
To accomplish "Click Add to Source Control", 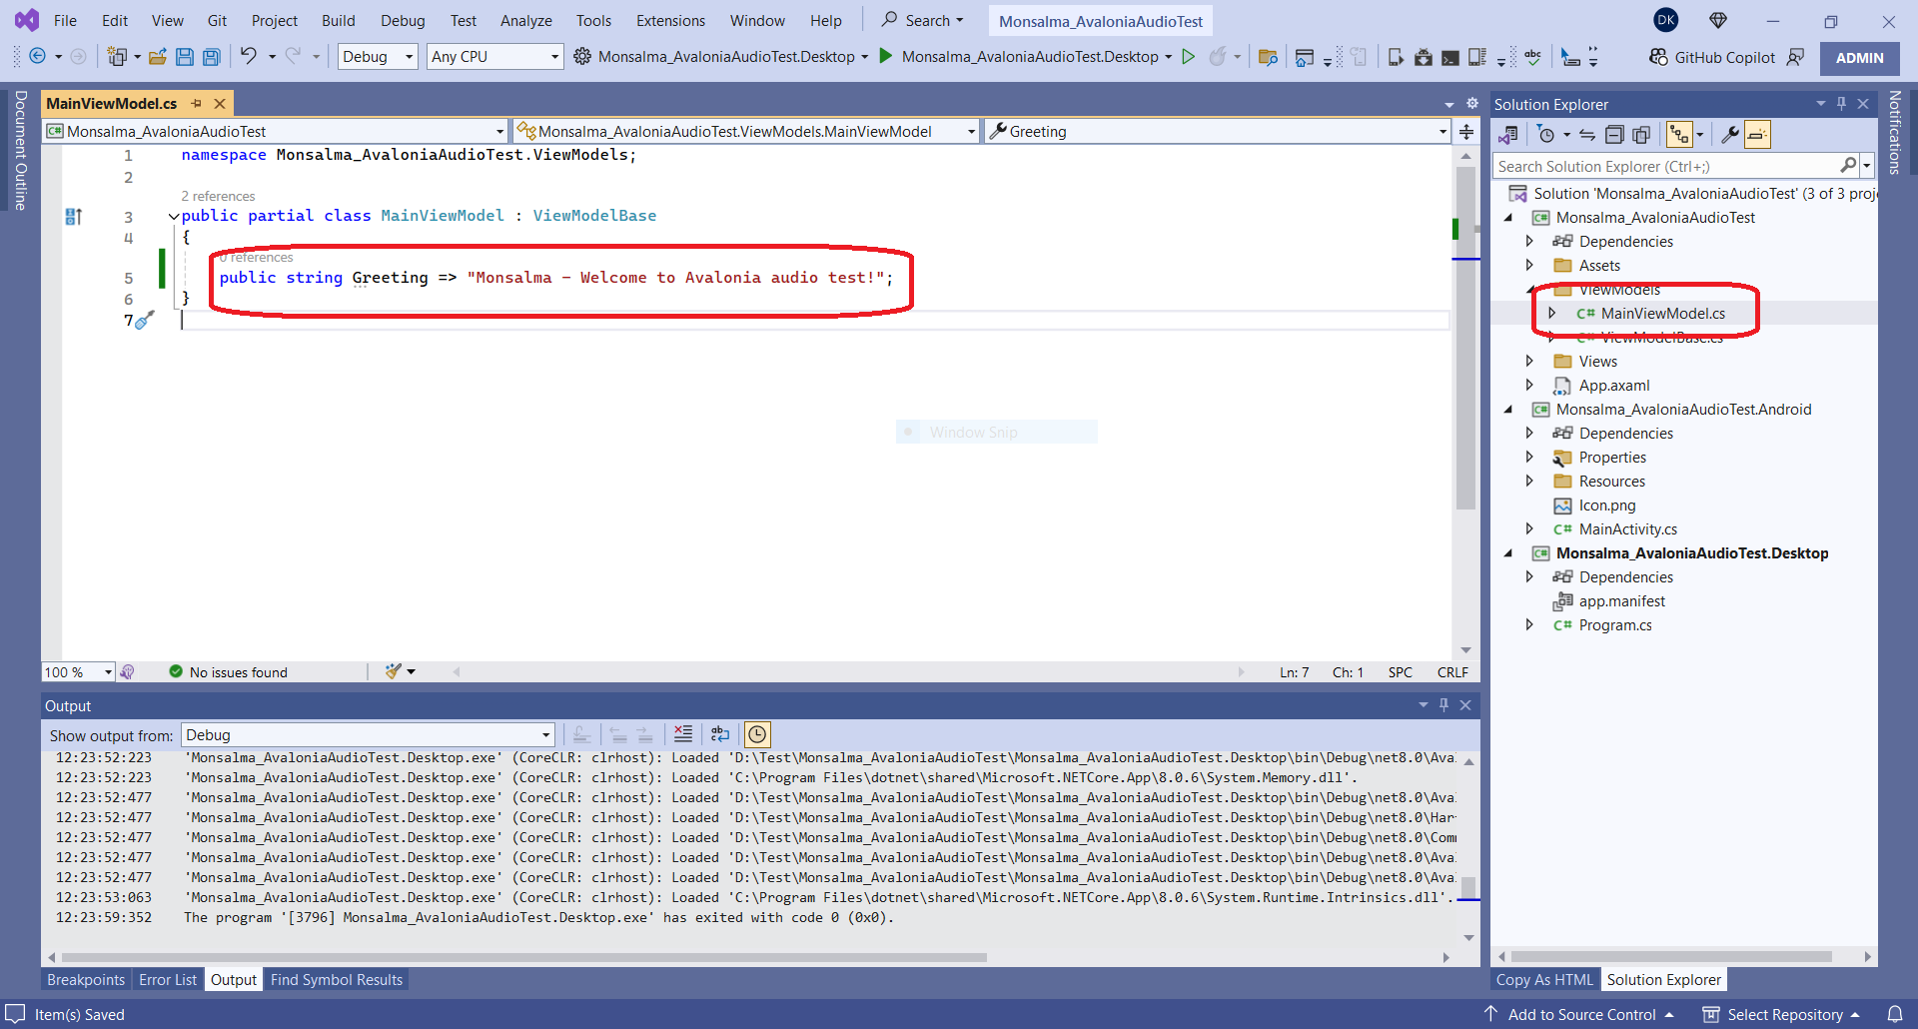I will click(1579, 1014).
